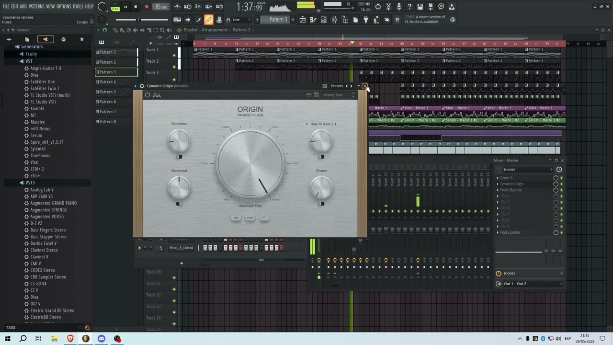The width and height of the screenshot is (613, 345).
Task: Open the OPTIONS menu
Action: (64, 7)
